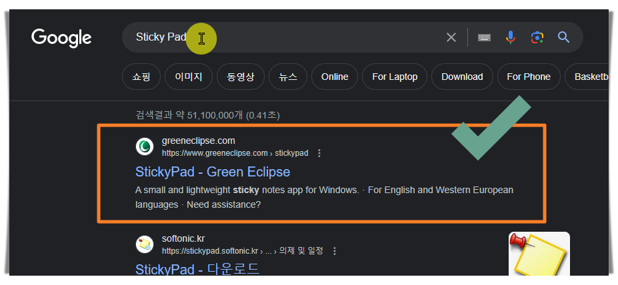Click the snippet text about lightweight sticky notes

[324, 198]
